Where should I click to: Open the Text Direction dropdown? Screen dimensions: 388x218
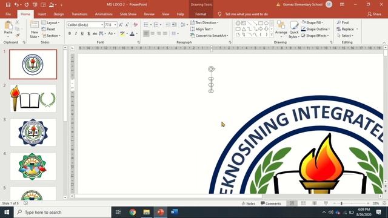pos(204,22)
